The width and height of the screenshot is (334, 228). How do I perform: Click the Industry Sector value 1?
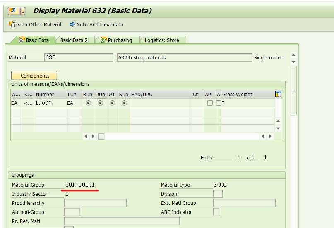[67, 194]
